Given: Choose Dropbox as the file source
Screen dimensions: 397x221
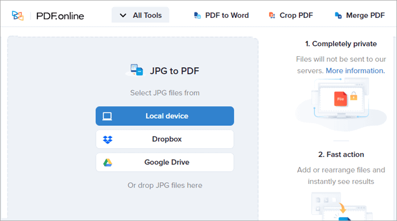Looking at the screenshot, I should click(x=166, y=139).
